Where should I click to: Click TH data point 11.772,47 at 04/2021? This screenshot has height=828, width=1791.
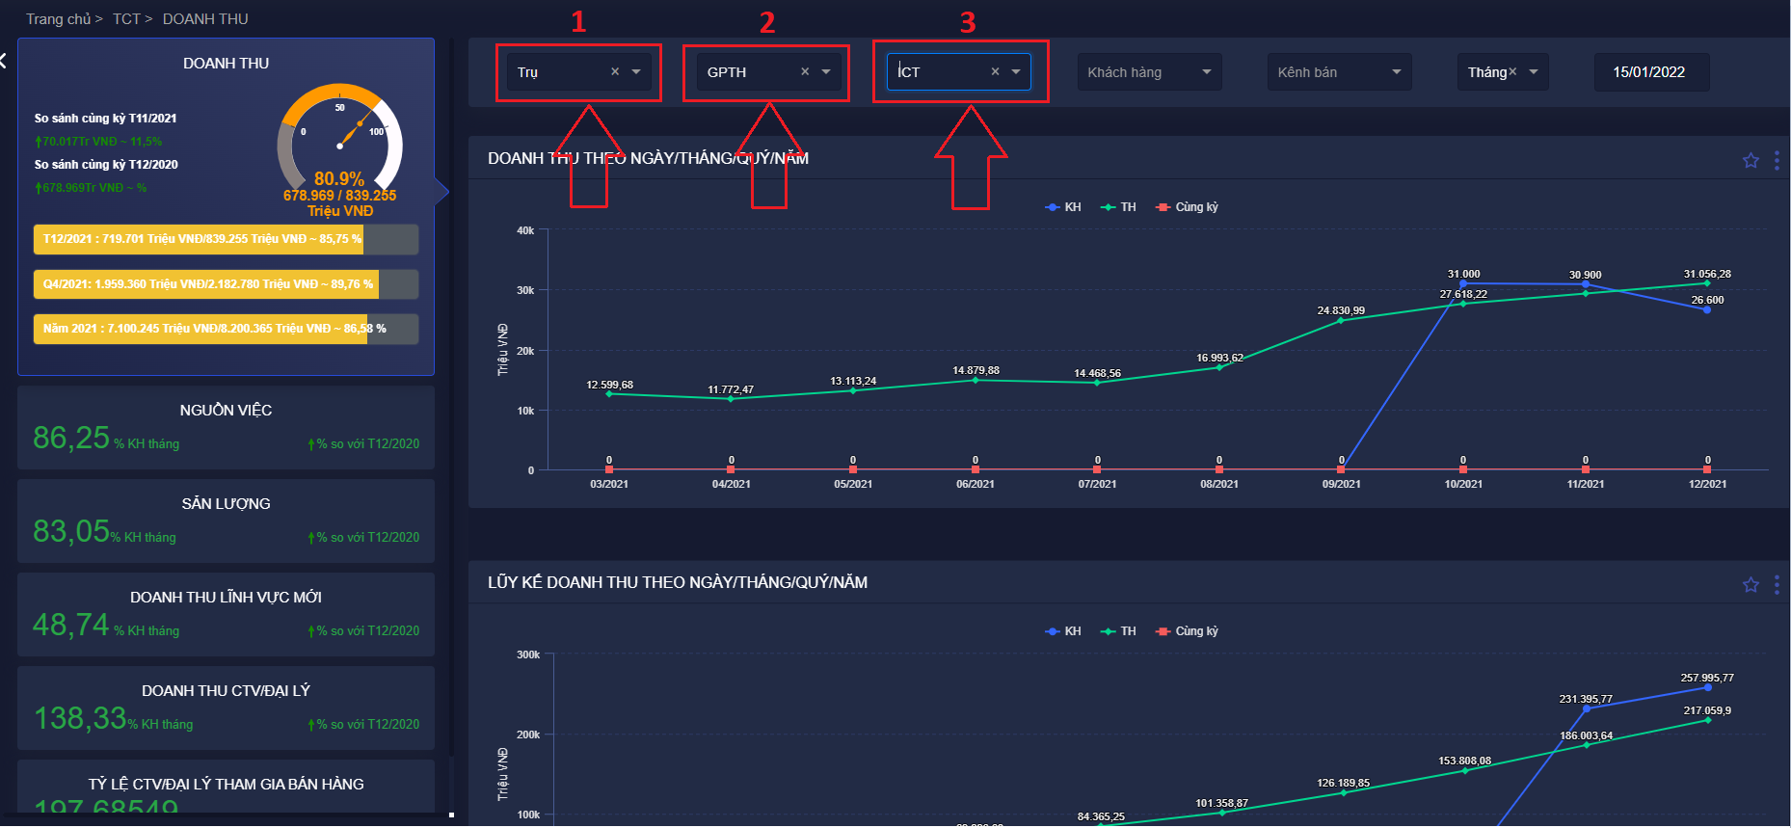click(x=731, y=399)
